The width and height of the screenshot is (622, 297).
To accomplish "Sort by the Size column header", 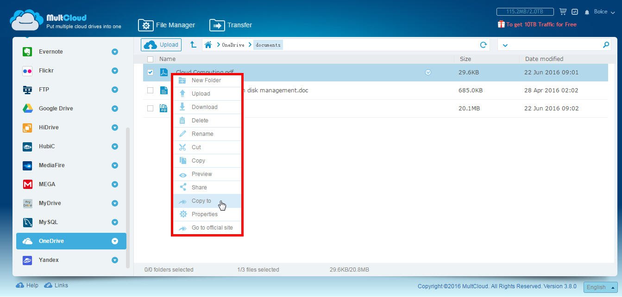I will [x=465, y=59].
